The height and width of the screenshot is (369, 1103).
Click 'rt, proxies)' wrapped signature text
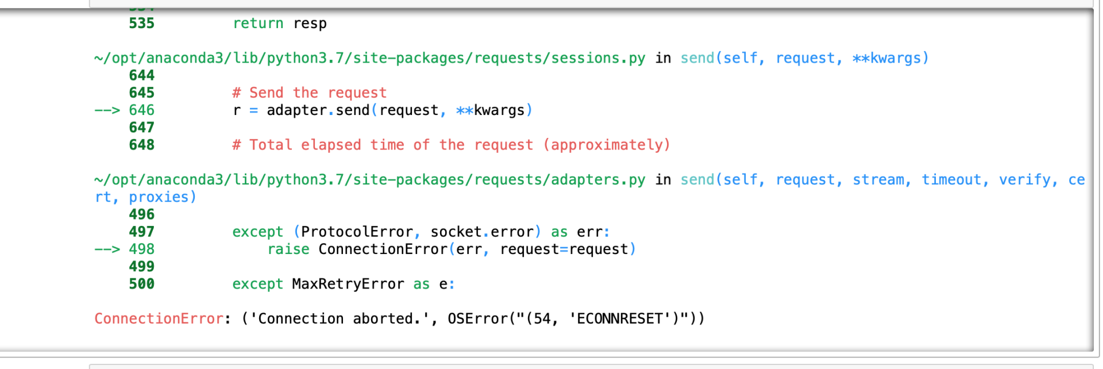pos(146,197)
